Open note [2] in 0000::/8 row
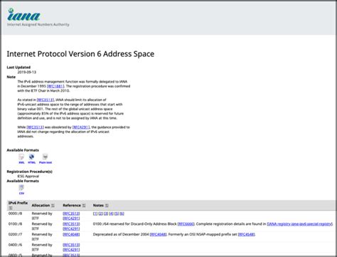The width and height of the screenshot is (337, 257). pos(101,214)
